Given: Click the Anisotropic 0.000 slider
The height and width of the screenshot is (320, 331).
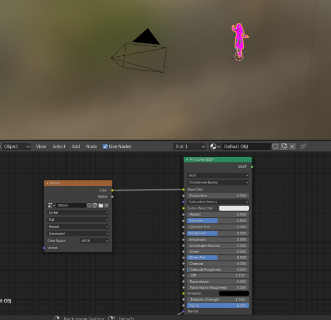Looking at the screenshot, I should coord(218,240).
